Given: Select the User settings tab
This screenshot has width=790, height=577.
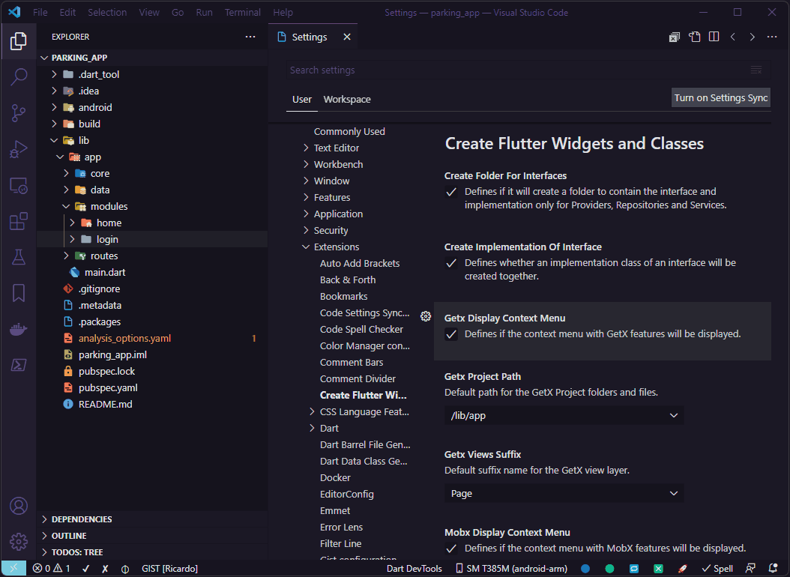Looking at the screenshot, I should pyautogui.click(x=302, y=100).
